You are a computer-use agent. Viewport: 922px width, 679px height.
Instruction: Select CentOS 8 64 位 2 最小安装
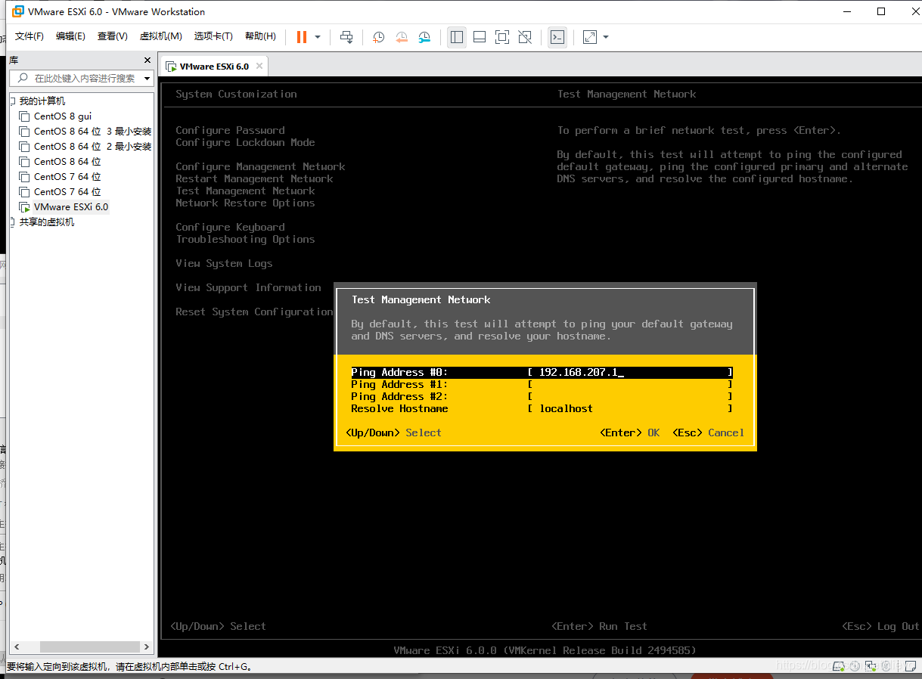tap(85, 147)
